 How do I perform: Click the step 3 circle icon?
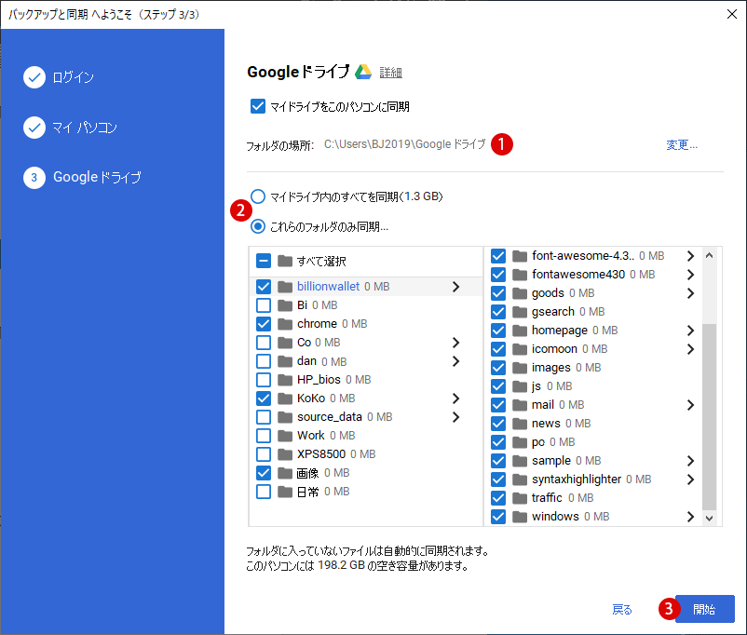(34, 178)
